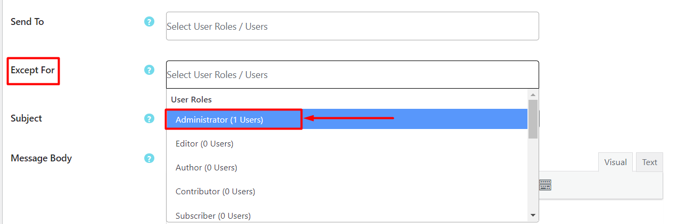The height and width of the screenshot is (224, 677).
Task: Click the help icon beside Message Body
Action: pos(149,158)
